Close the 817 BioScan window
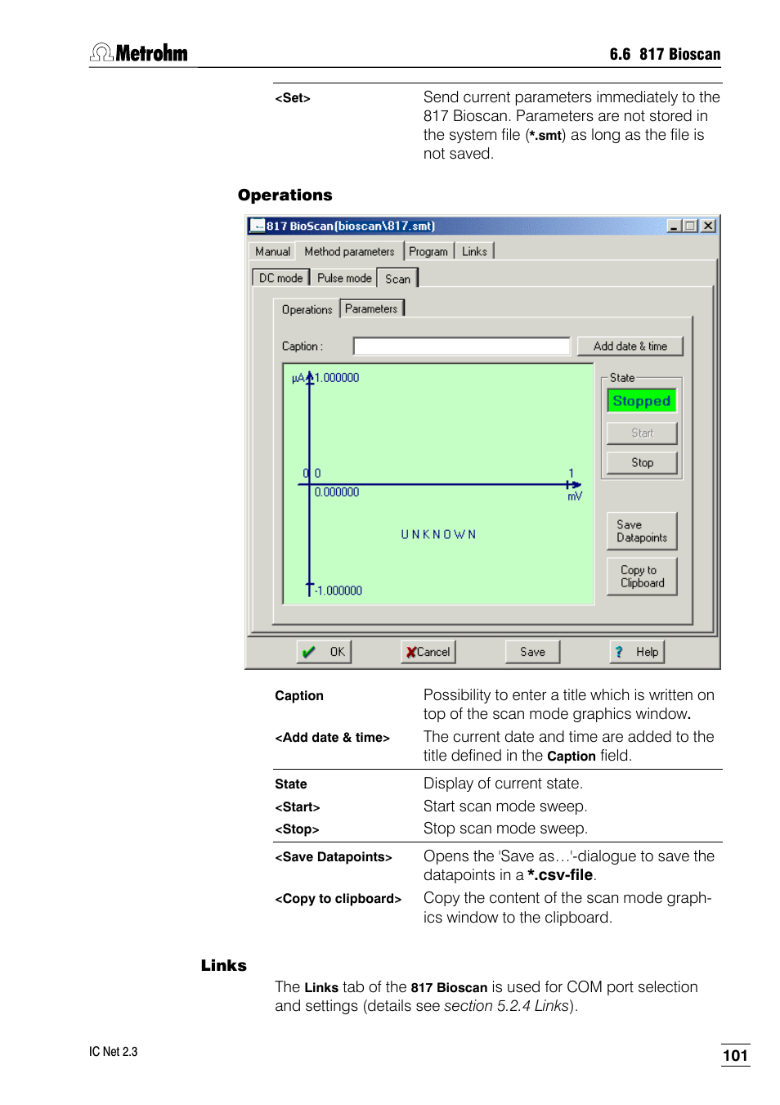This screenshot has width=780, height=1105. (708, 226)
